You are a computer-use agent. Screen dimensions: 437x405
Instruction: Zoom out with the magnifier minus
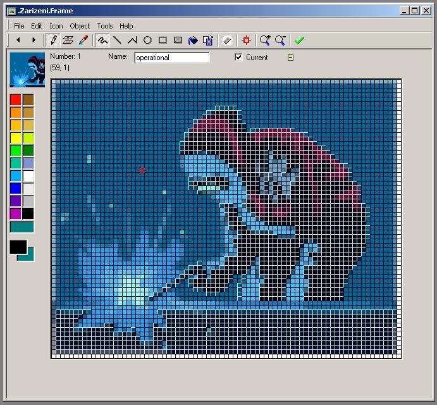point(280,40)
